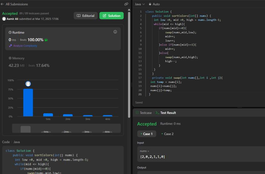The width and height of the screenshot is (265, 174).
Task: Click the tallest 0ms bar in the chart
Action: (x=28, y=103)
